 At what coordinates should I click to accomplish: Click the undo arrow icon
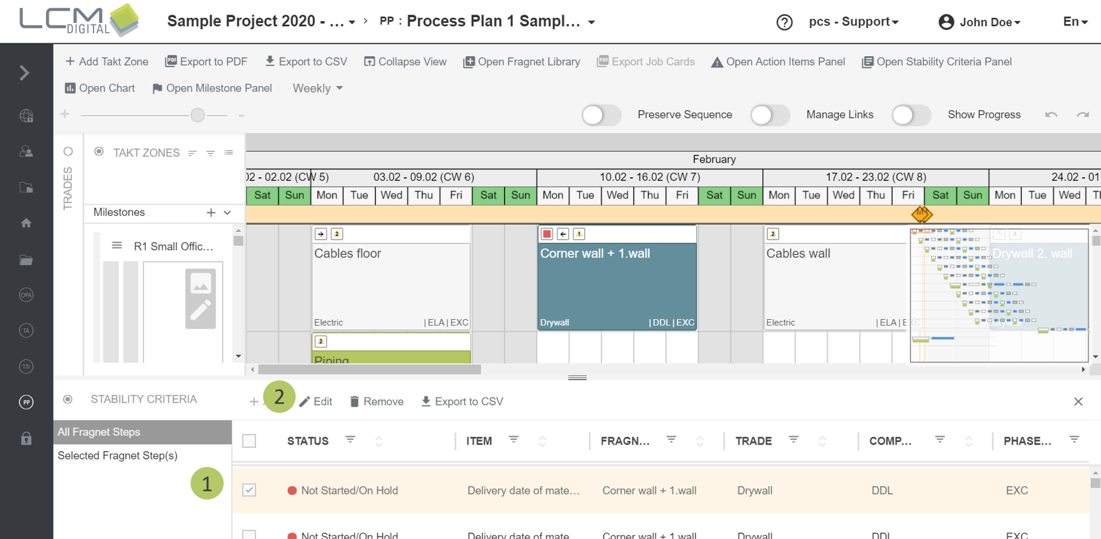[x=1051, y=115]
